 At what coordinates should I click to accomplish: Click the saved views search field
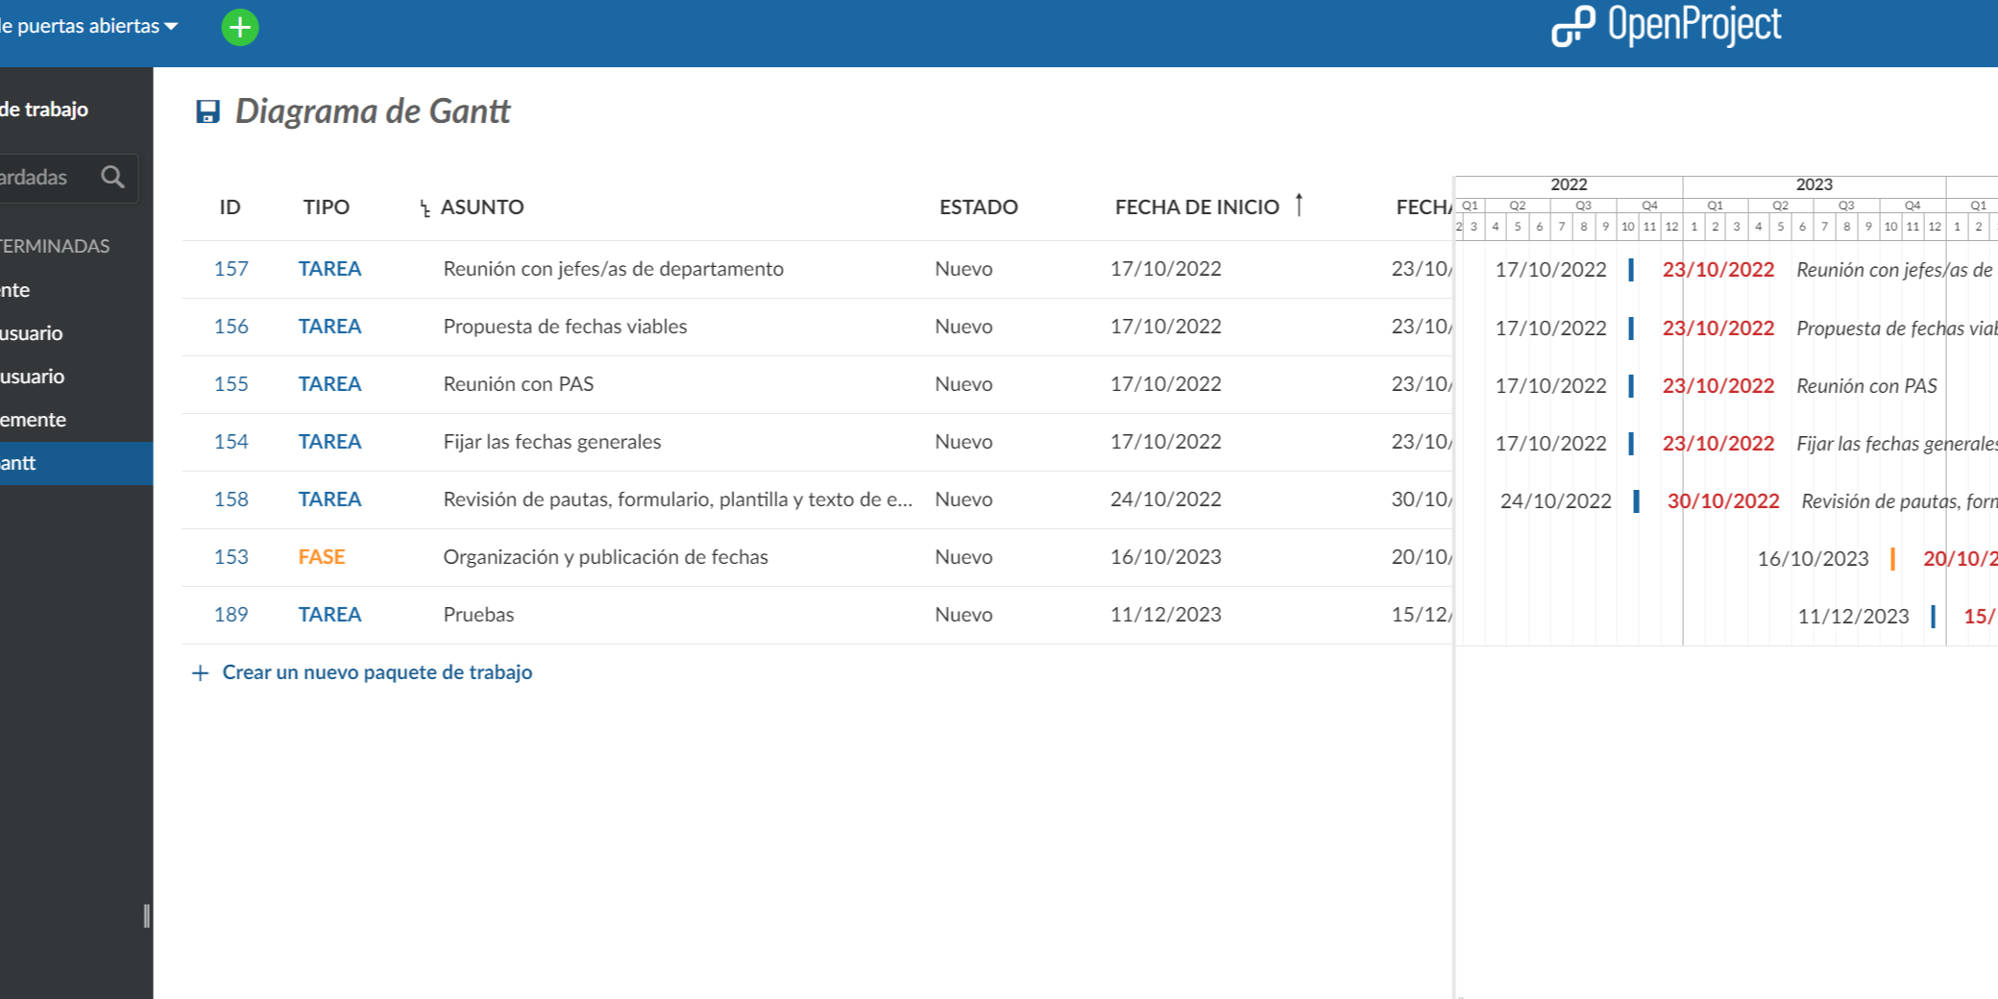pos(43,178)
